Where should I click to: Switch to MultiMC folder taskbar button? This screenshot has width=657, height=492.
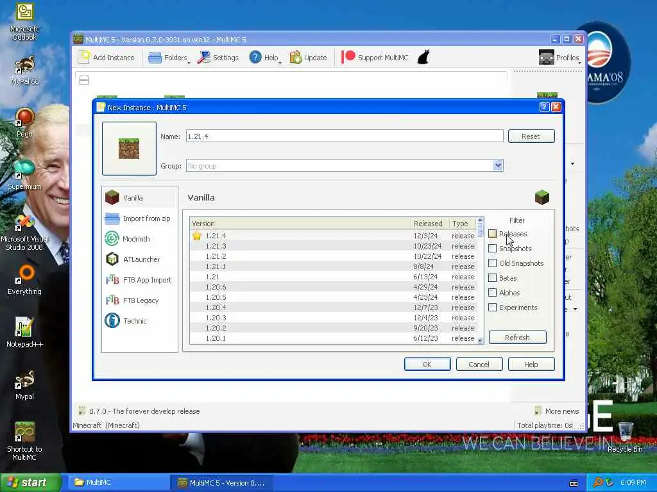click(117, 482)
